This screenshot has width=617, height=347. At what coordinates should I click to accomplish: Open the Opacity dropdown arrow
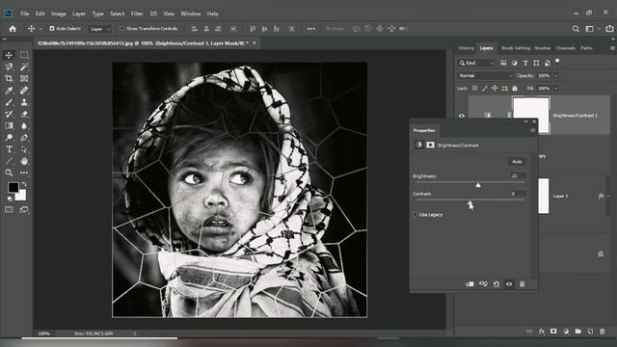pyautogui.click(x=555, y=75)
